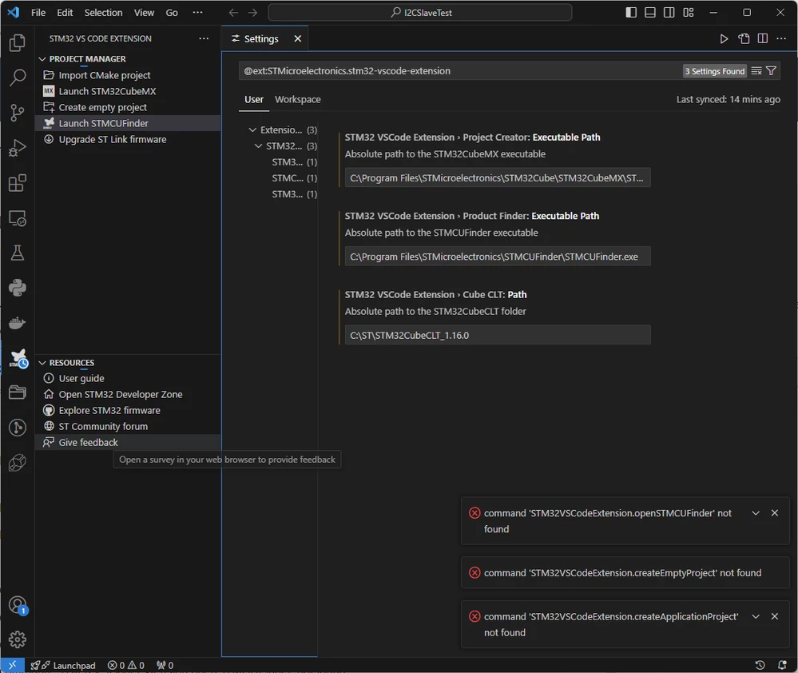Viewport: 798px width, 673px height.
Task: Open the history icon in status bar
Action: point(760,665)
